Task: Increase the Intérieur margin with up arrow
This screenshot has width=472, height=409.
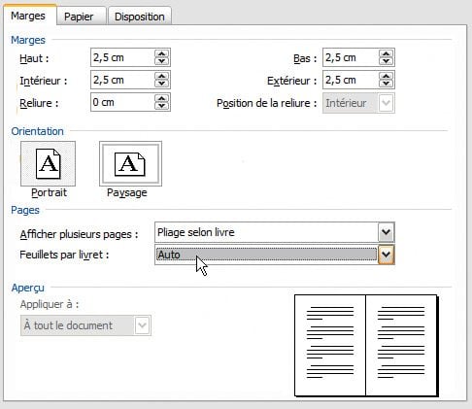Action: point(161,76)
